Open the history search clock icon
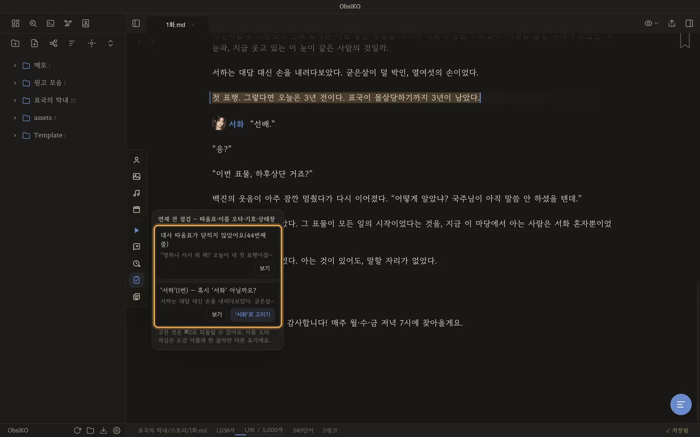700x437 pixels. point(136,264)
